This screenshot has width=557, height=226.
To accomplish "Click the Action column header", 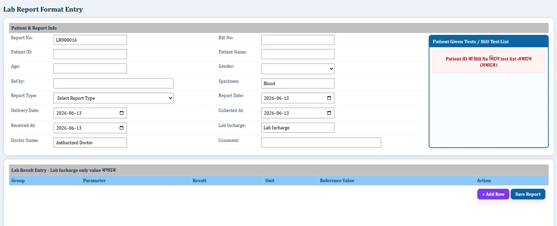I will [x=511, y=180].
